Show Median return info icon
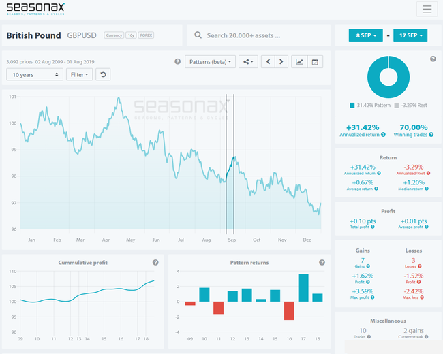443x354 pixels. click(x=427, y=189)
